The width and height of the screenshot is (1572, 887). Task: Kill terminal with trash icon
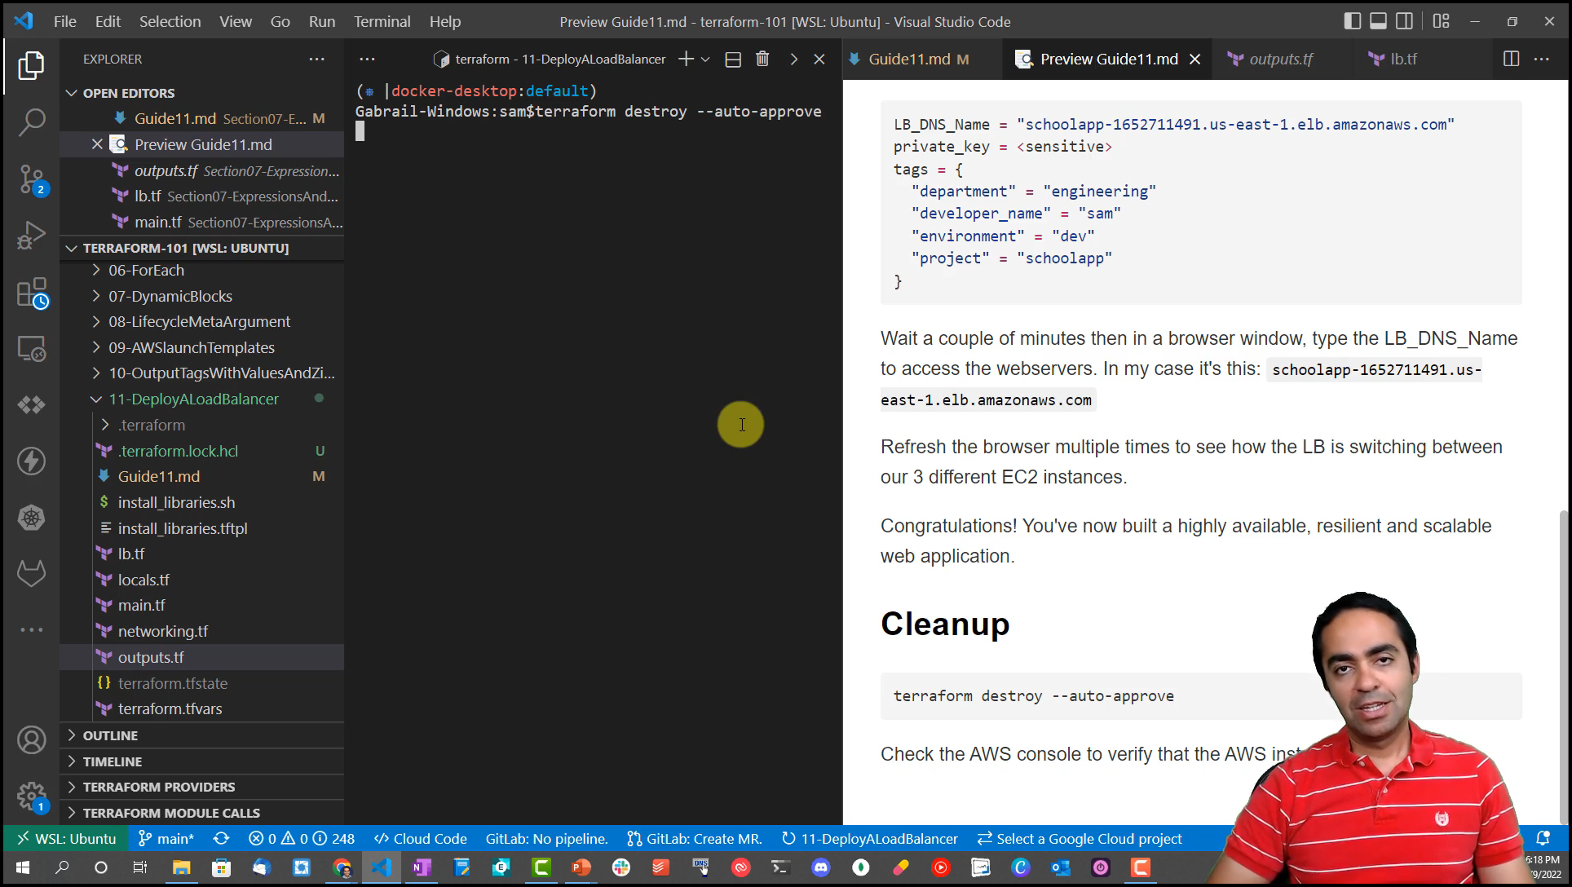click(x=762, y=59)
